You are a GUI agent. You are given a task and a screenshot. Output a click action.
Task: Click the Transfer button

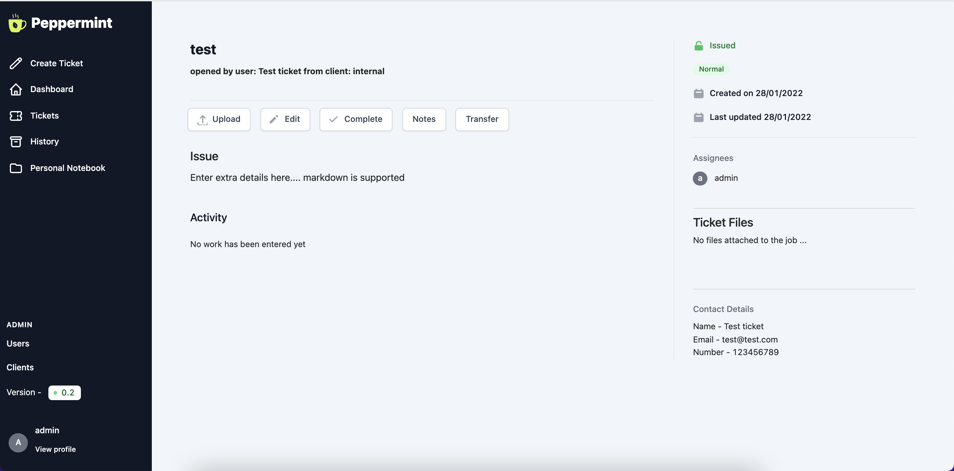[x=482, y=119]
